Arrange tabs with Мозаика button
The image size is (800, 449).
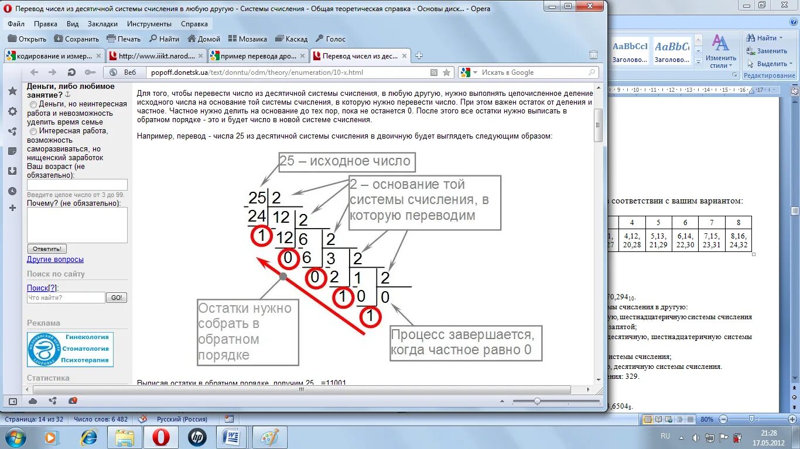coord(247,39)
